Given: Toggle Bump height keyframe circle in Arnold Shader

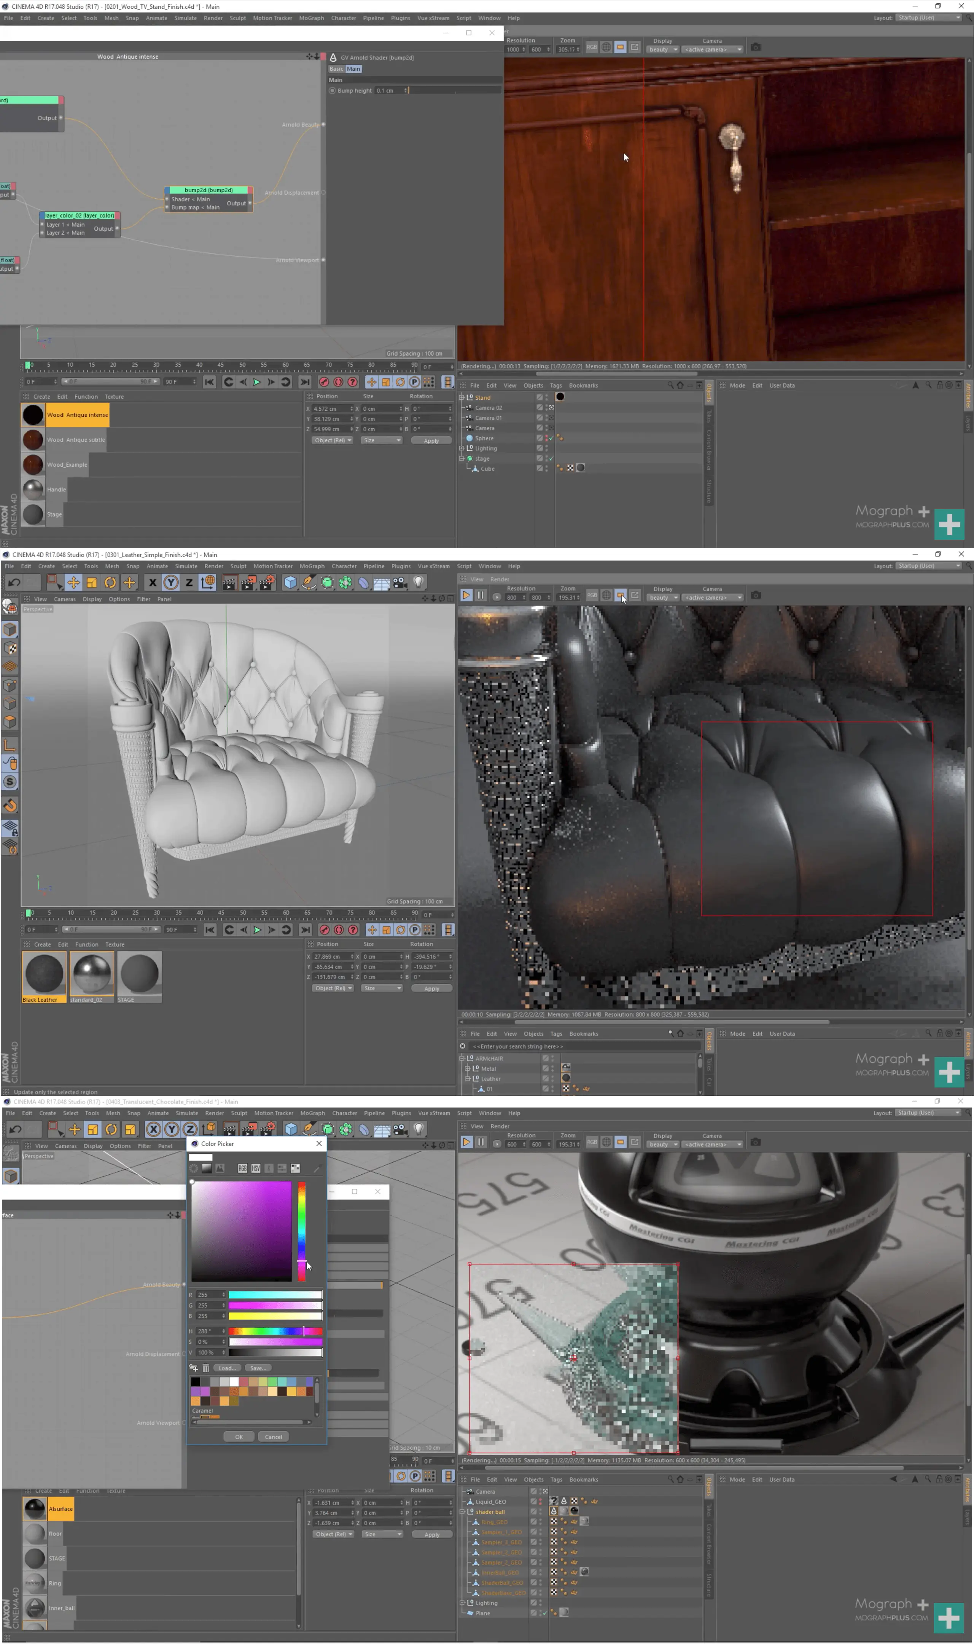Looking at the screenshot, I should (x=332, y=91).
